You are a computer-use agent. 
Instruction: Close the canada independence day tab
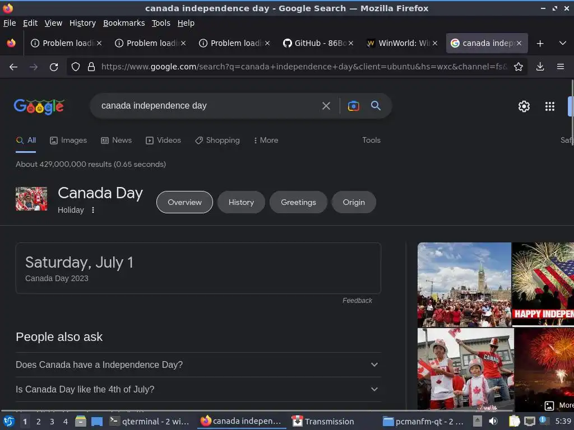tap(519, 43)
